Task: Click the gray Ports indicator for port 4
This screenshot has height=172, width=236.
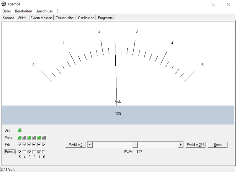Action: pos(24,138)
